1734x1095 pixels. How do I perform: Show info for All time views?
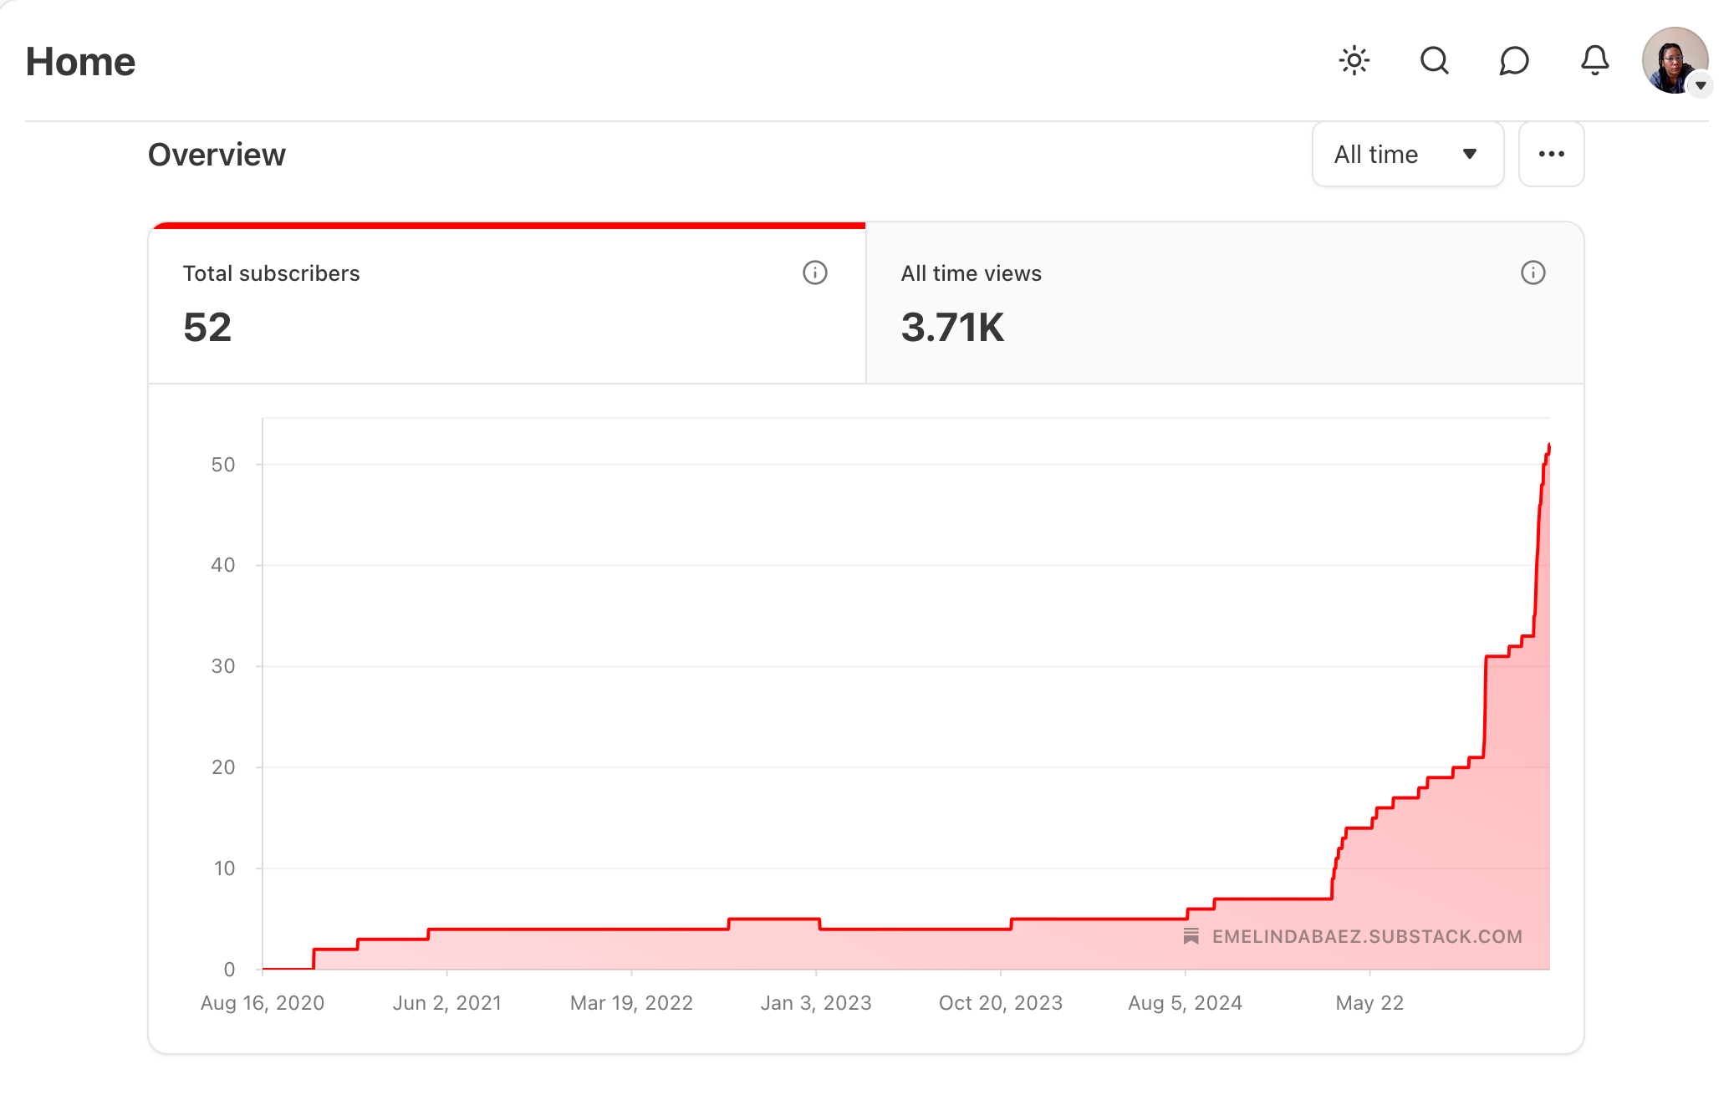coord(1533,273)
